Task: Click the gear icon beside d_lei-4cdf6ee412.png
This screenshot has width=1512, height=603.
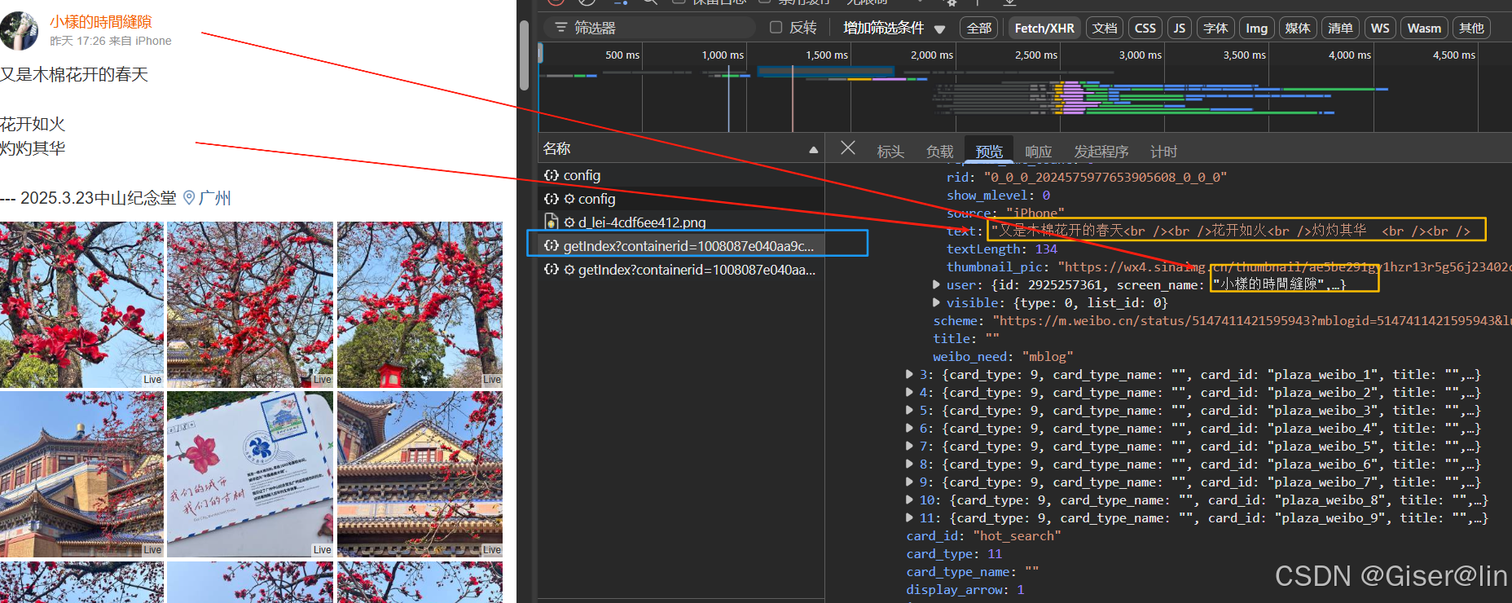Action: click(x=569, y=222)
